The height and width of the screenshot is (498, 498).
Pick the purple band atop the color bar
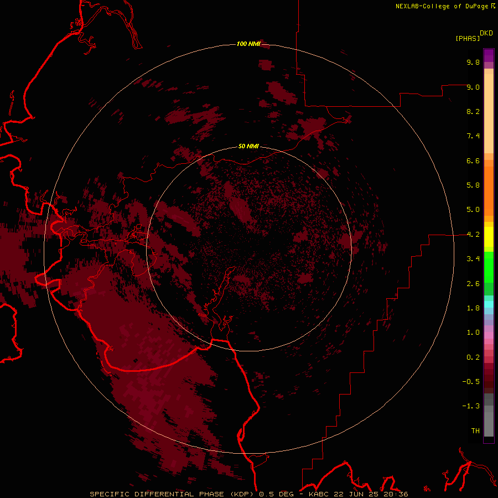[489, 55]
